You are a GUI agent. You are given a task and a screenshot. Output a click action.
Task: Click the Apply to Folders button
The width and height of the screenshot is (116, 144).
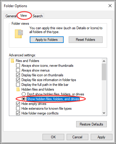coord(47,40)
